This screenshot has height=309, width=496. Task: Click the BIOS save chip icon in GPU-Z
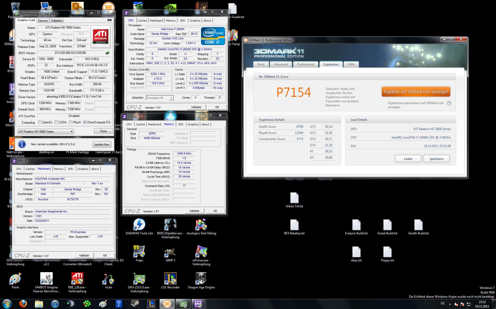107,53
